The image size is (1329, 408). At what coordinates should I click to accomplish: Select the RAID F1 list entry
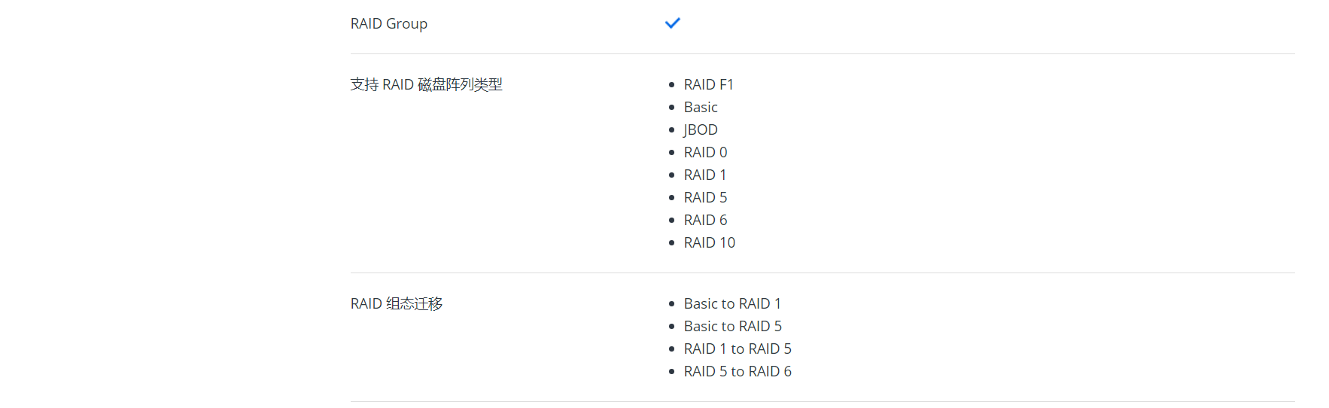pos(708,84)
